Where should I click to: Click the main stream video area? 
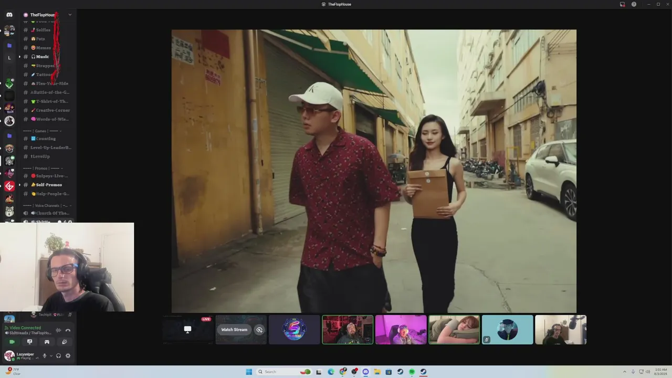374,171
